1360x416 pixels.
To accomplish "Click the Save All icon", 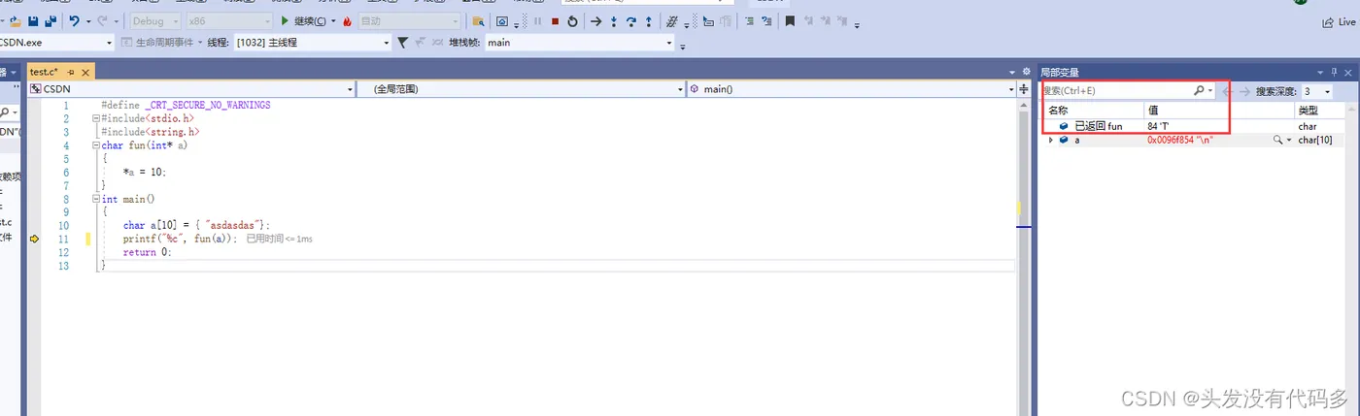I will (50, 20).
